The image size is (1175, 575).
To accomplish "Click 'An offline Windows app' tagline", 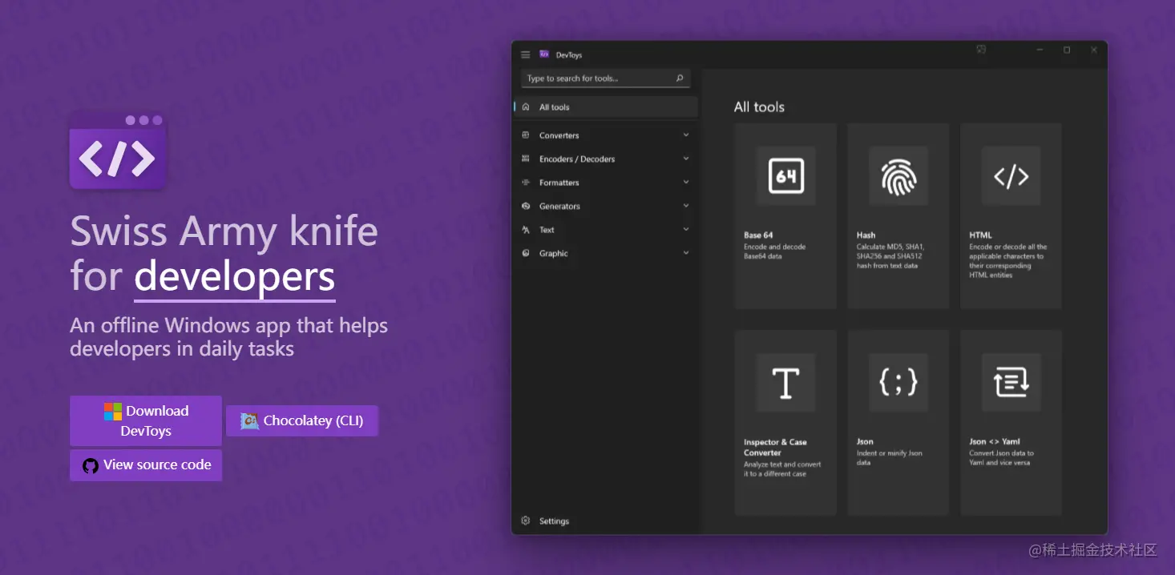I will [229, 337].
